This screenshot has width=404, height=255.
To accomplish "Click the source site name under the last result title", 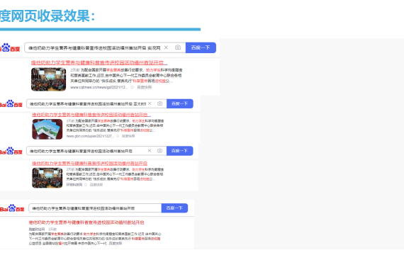I will (37, 229).
